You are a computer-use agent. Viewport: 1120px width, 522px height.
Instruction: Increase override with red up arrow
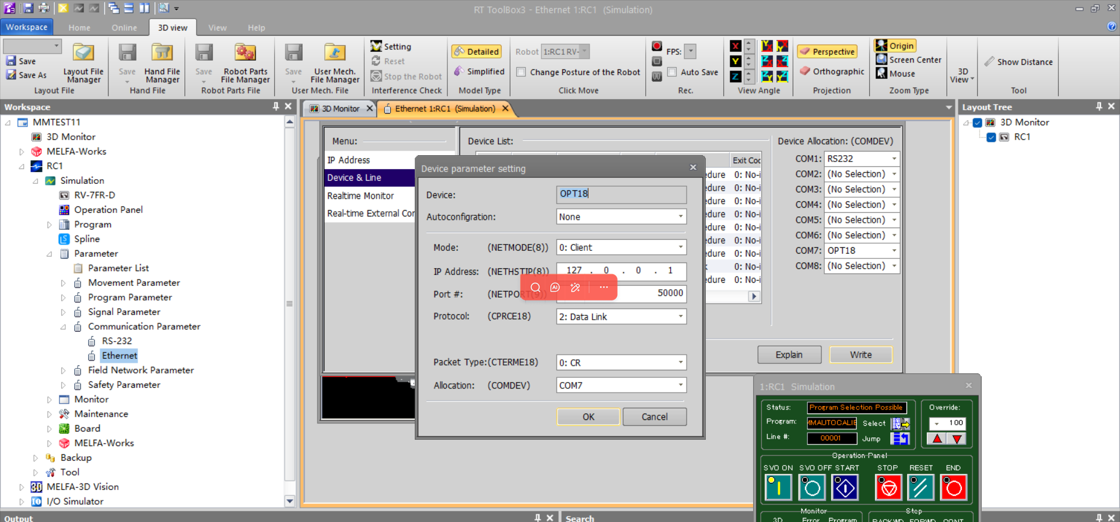[937, 439]
